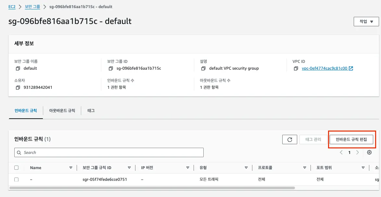Screen dimensions: 381x197
Task: Open table preferences gear icon
Action: (369, 152)
